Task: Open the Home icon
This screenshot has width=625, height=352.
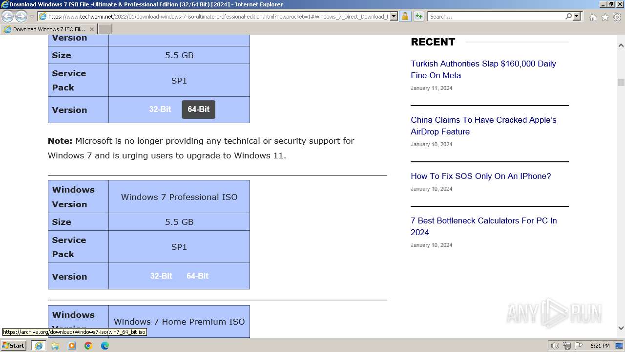Action: (593, 17)
